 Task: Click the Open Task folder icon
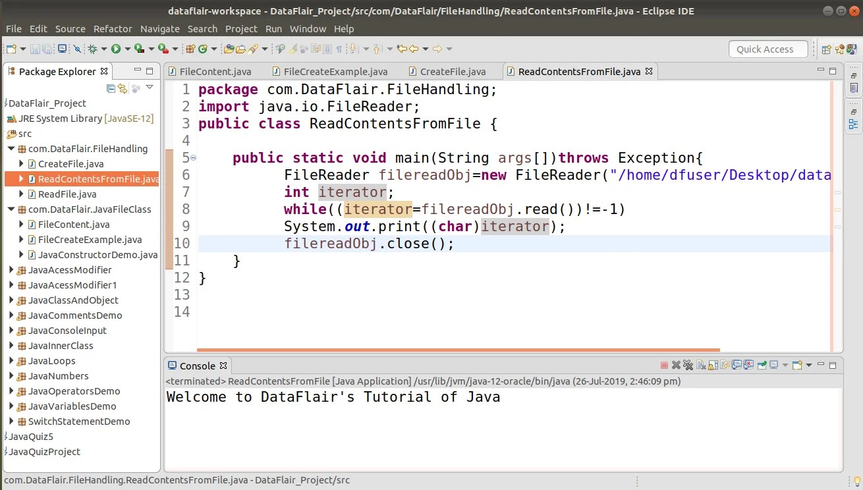tap(240, 49)
